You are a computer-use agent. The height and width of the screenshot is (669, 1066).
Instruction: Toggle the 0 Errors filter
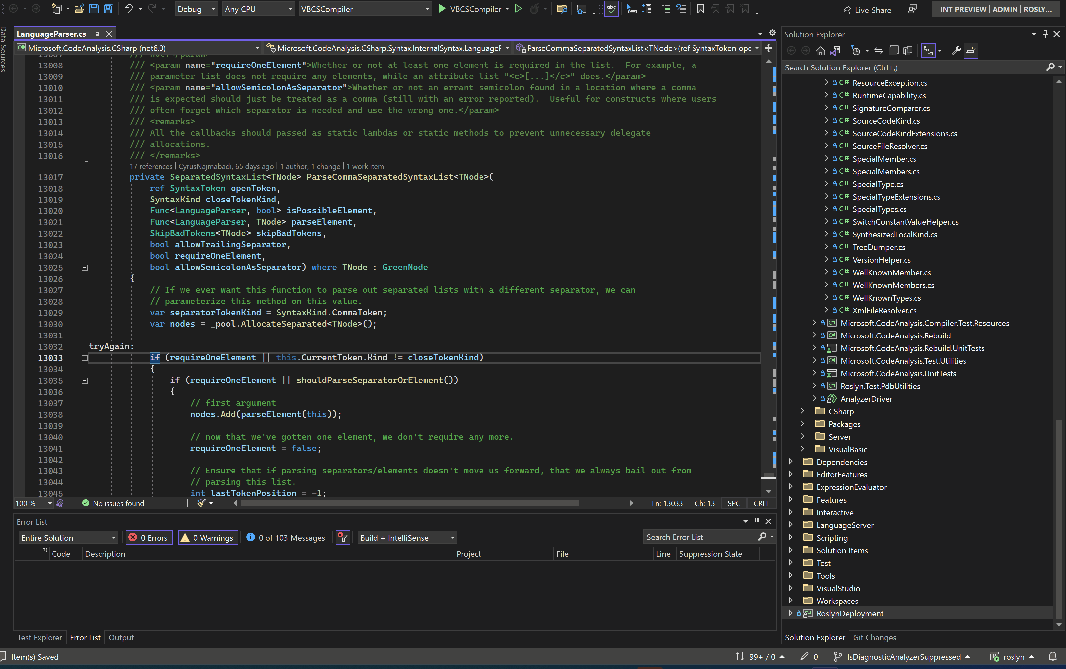tap(149, 537)
